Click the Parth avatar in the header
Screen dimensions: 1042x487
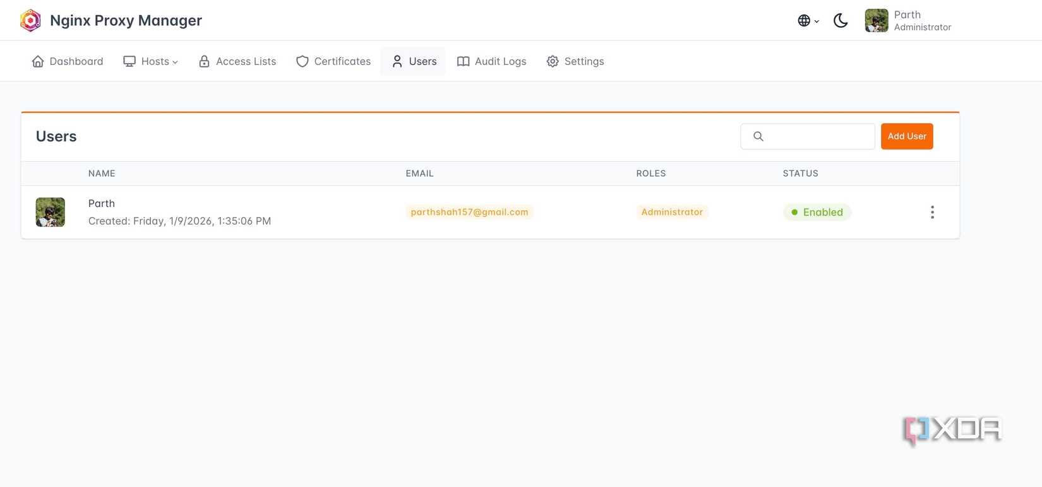click(x=877, y=20)
